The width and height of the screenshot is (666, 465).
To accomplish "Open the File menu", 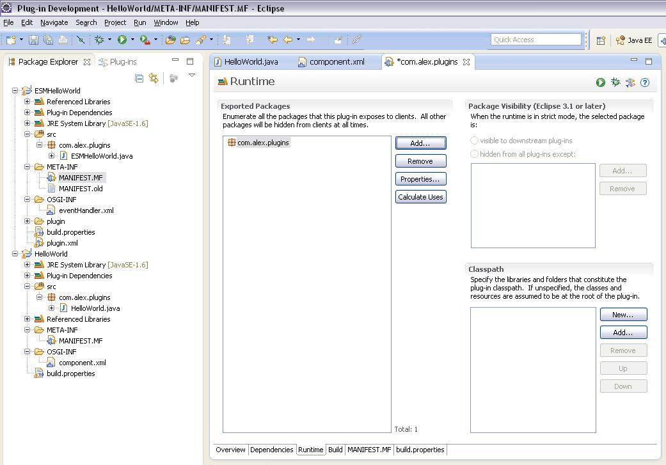I will click(8, 22).
